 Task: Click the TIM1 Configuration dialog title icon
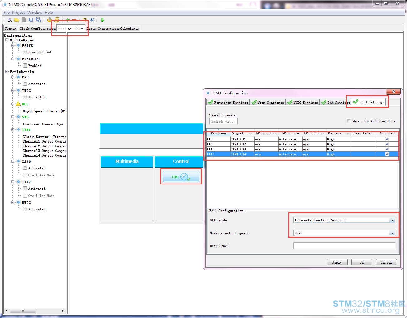pos(208,93)
